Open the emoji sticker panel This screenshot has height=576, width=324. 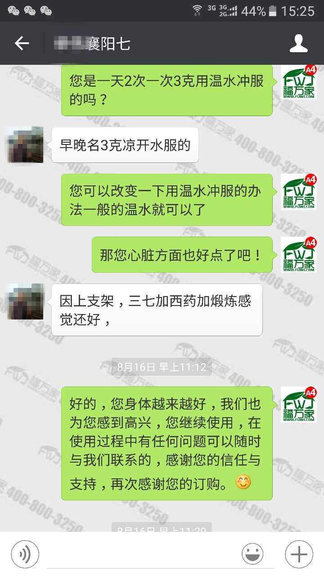coord(252,554)
